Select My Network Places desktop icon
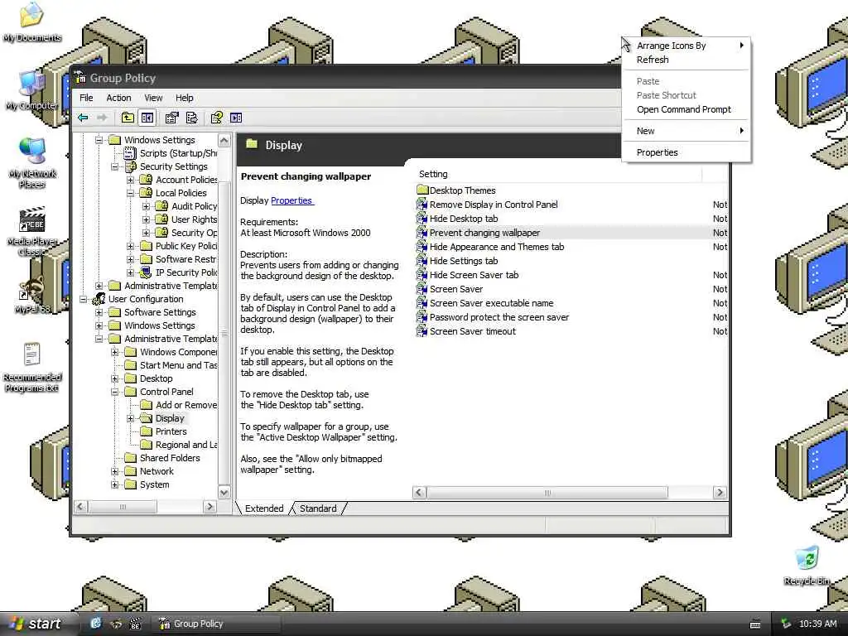The width and height of the screenshot is (848, 636). point(31,162)
